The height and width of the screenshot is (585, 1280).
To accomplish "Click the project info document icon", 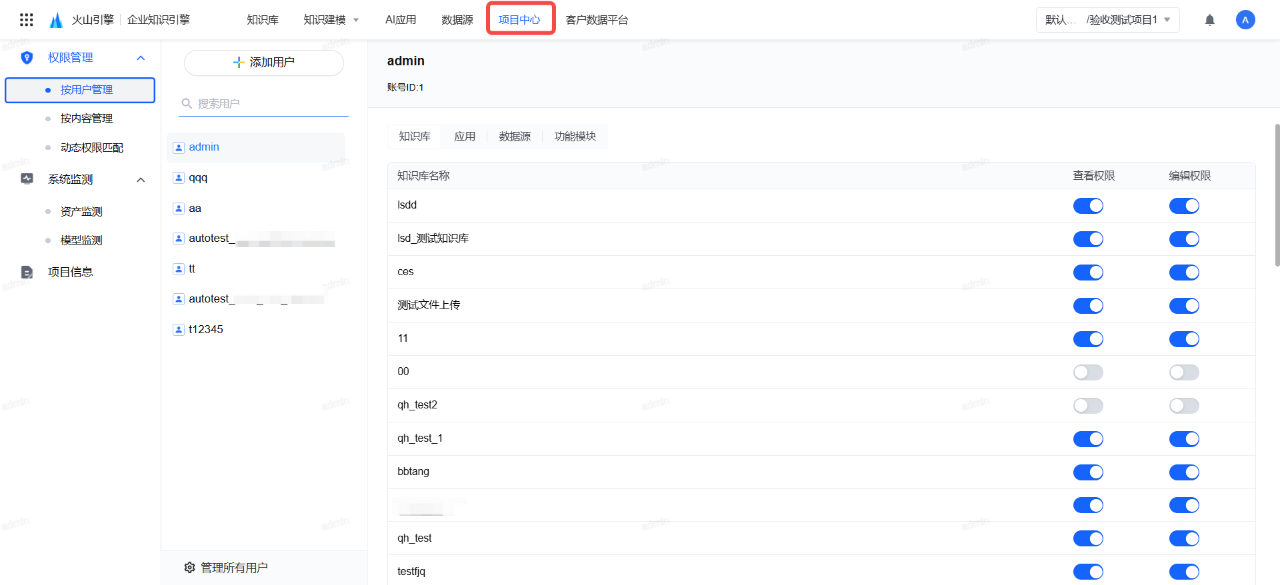I will pyautogui.click(x=27, y=272).
